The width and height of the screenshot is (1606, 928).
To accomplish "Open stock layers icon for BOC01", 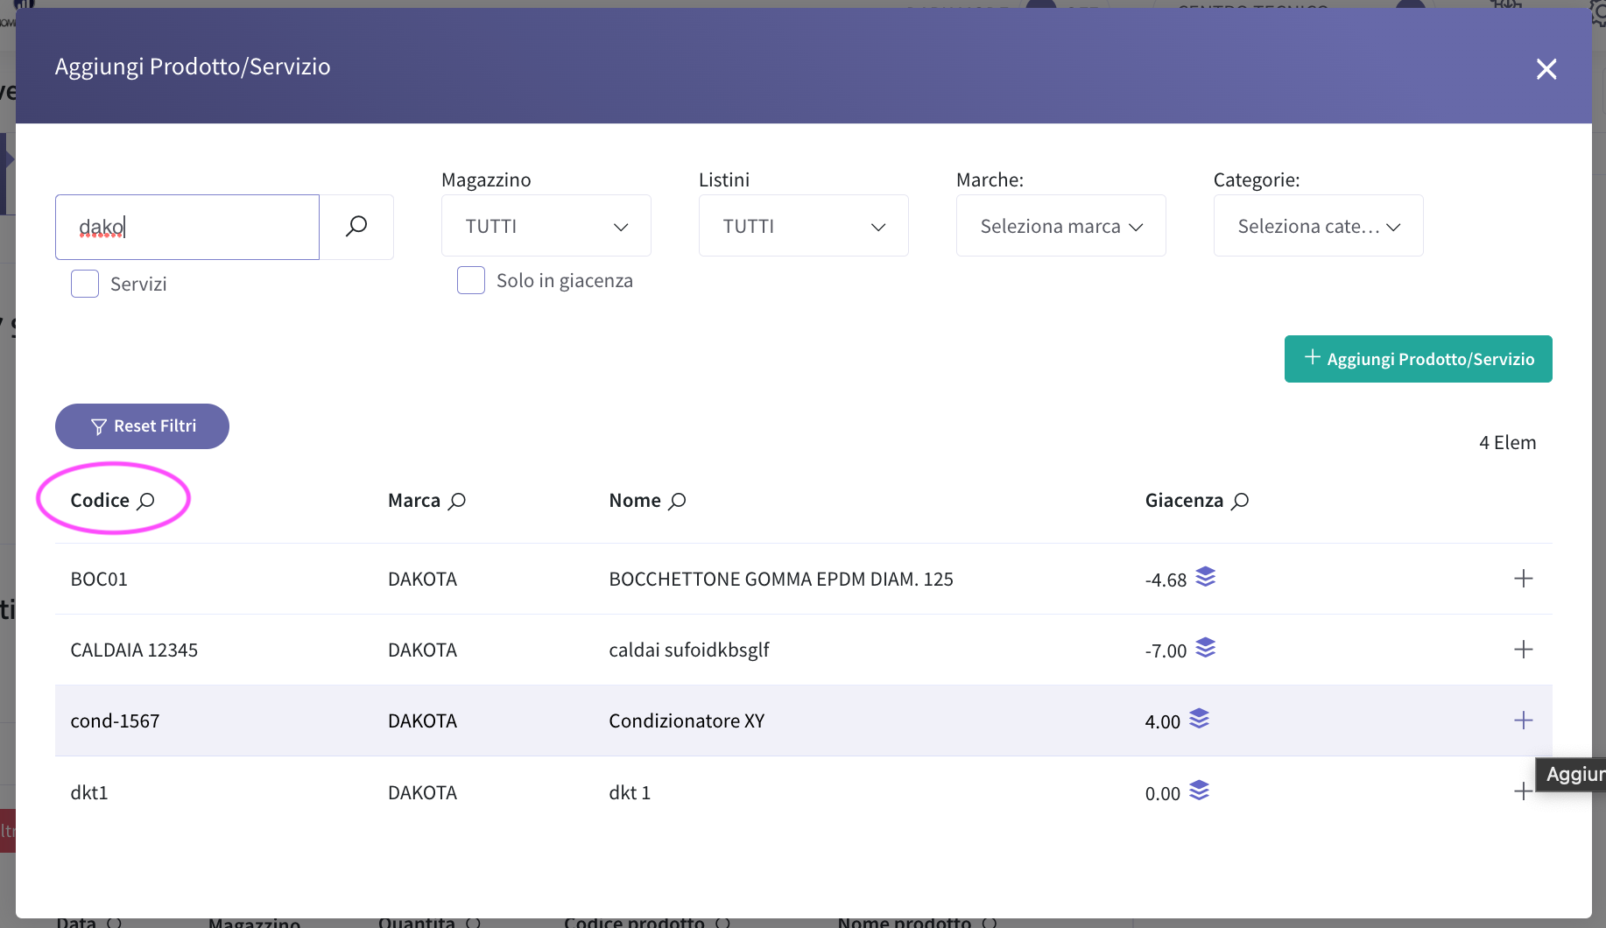I will point(1206,577).
